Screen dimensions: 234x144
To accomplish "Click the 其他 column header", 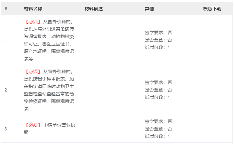I will [x=149, y=9].
